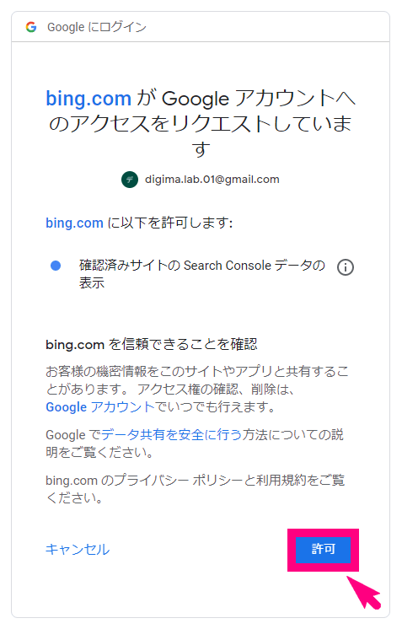Click the Google にログイン header title
Image resolution: width=402 pixels, height=629 pixels.
tap(97, 27)
